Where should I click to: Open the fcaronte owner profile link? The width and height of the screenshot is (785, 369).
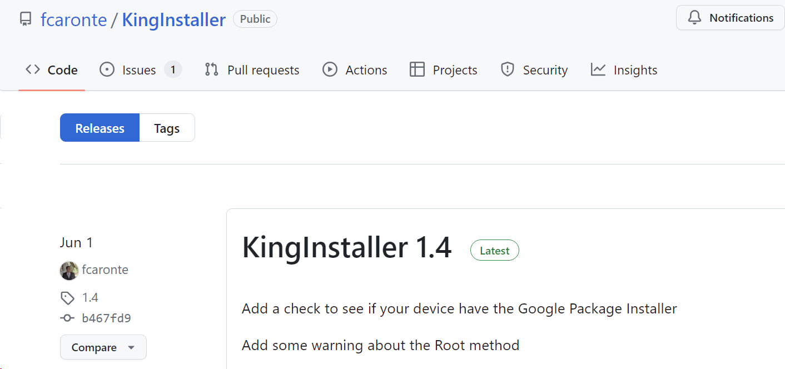click(73, 20)
